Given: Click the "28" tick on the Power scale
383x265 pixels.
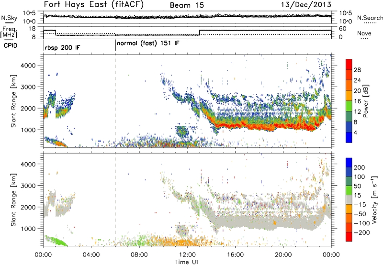Looking at the screenshot, I should click(357, 70).
